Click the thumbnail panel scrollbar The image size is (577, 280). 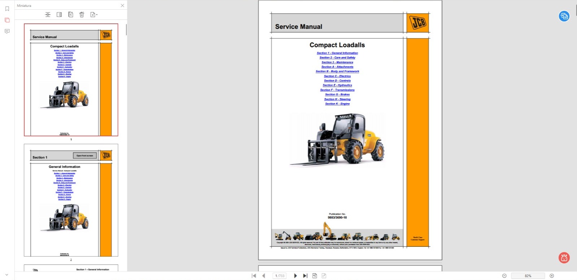click(x=126, y=30)
